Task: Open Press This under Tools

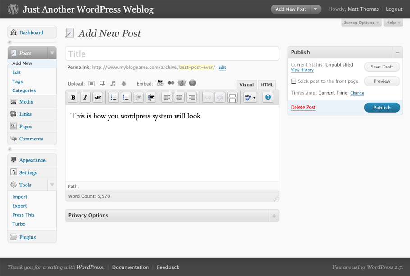Action: (x=23, y=215)
